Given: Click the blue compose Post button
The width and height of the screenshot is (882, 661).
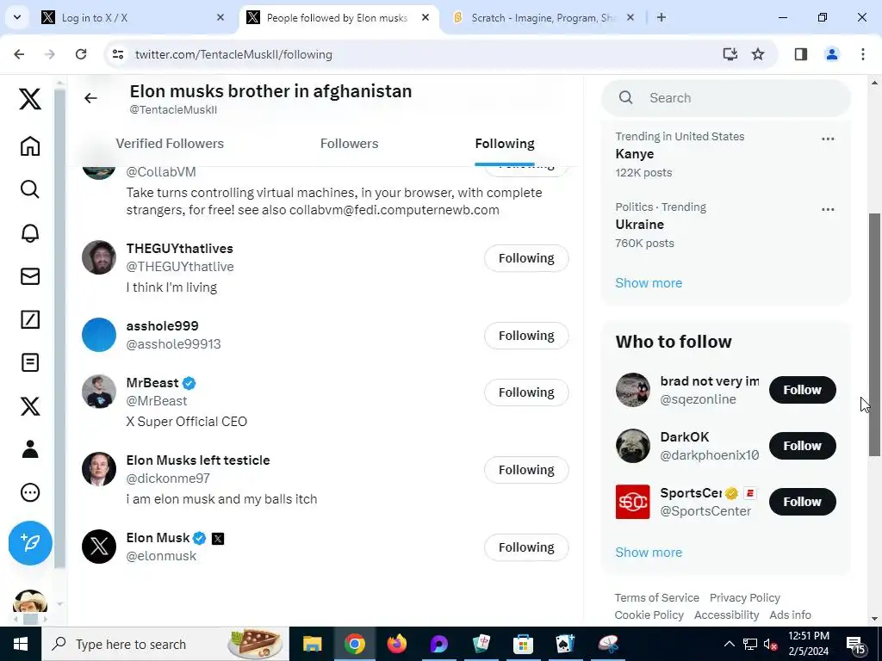Looking at the screenshot, I should pos(30,543).
